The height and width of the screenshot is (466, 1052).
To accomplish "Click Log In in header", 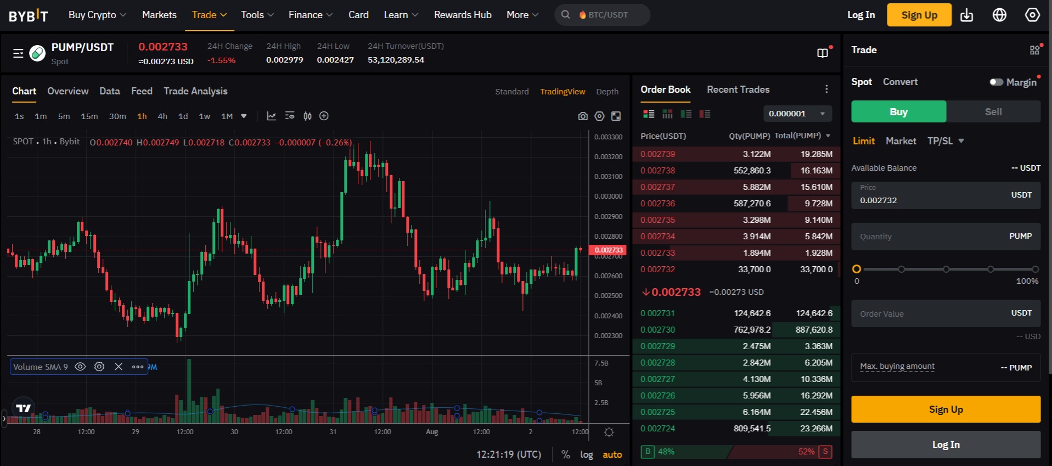I will point(861,15).
